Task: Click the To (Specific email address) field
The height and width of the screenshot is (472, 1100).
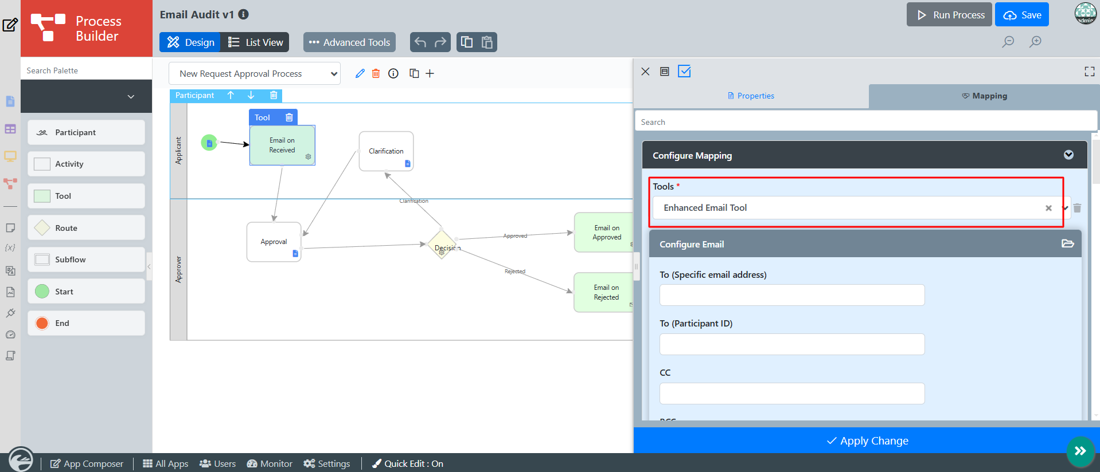Action: click(x=791, y=295)
